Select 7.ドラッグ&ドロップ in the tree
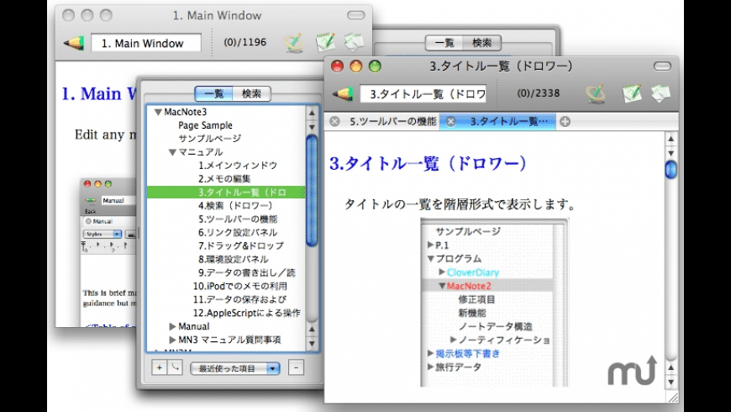Screen dimensions: 731x412 pyautogui.click(x=241, y=246)
